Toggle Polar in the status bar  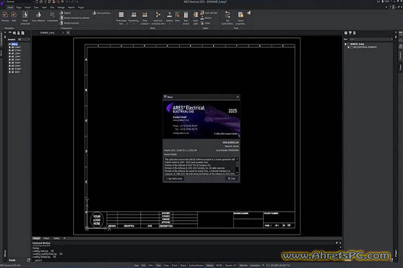[158, 265]
